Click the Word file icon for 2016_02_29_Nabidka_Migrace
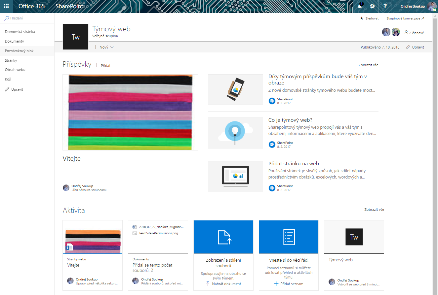The width and height of the screenshot is (438, 295). pyautogui.click(x=135, y=227)
